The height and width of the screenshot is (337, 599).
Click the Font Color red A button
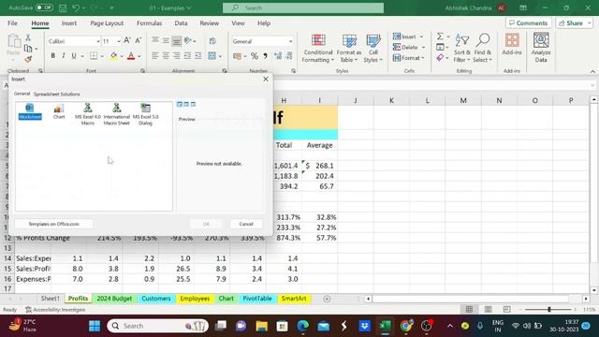point(131,56)
